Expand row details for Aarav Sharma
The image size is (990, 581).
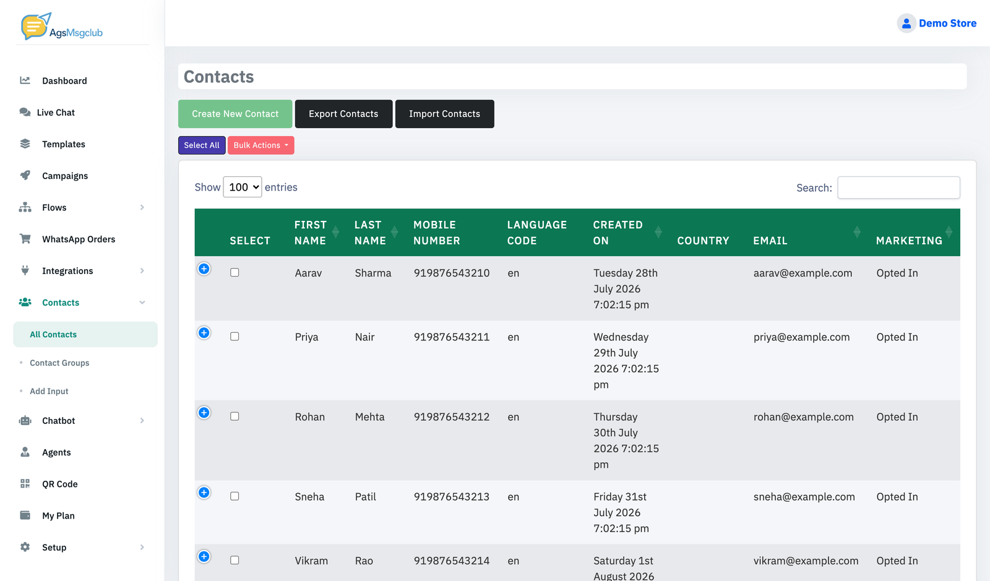click(x=204, y=269)
